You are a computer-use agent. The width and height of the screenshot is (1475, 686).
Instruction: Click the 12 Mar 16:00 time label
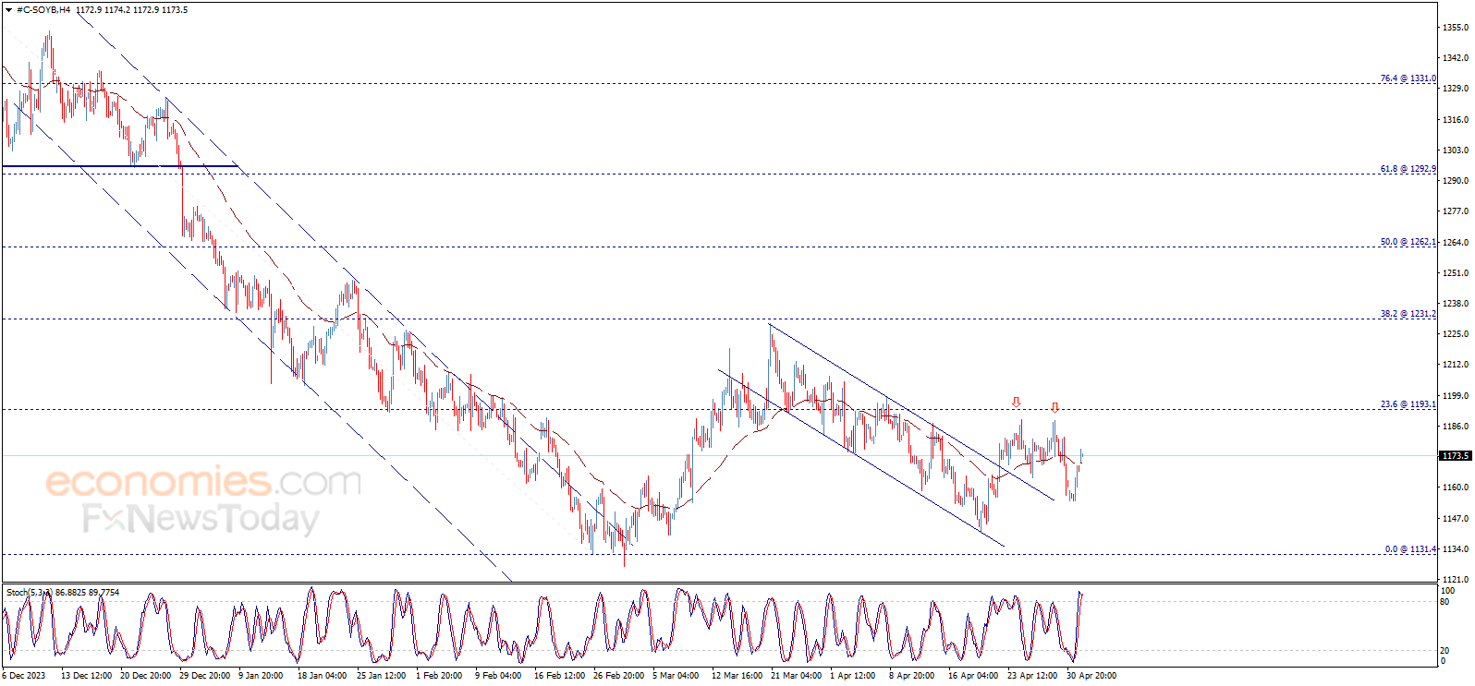pos(737,676)
